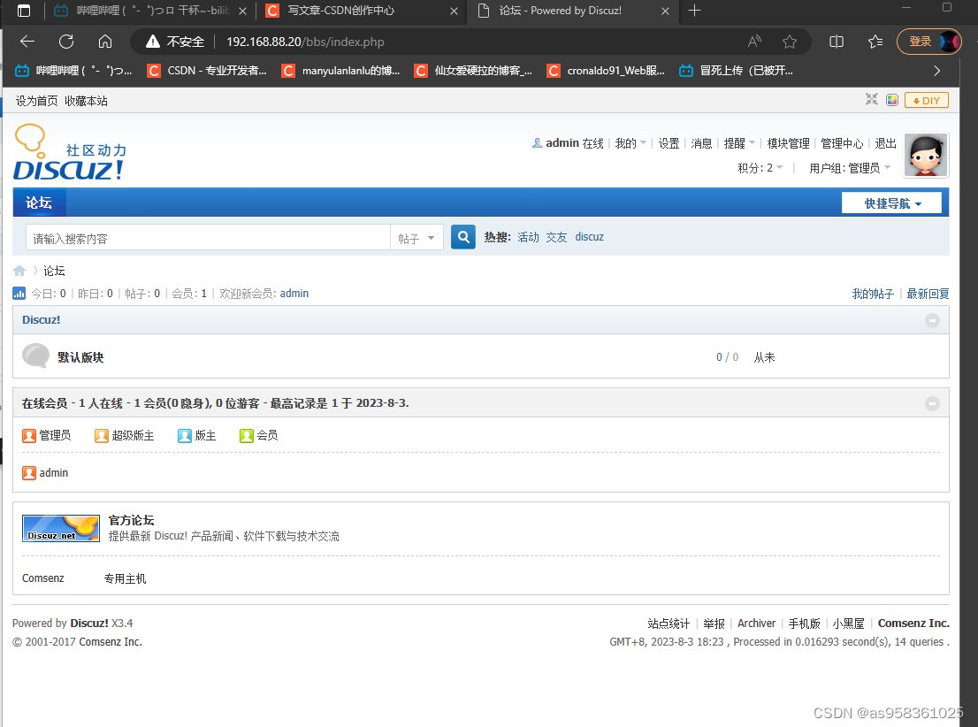This screenshot has width=978, height=727.
Task: Show more bookmarks chevron
Action: [x=936, y=71]
